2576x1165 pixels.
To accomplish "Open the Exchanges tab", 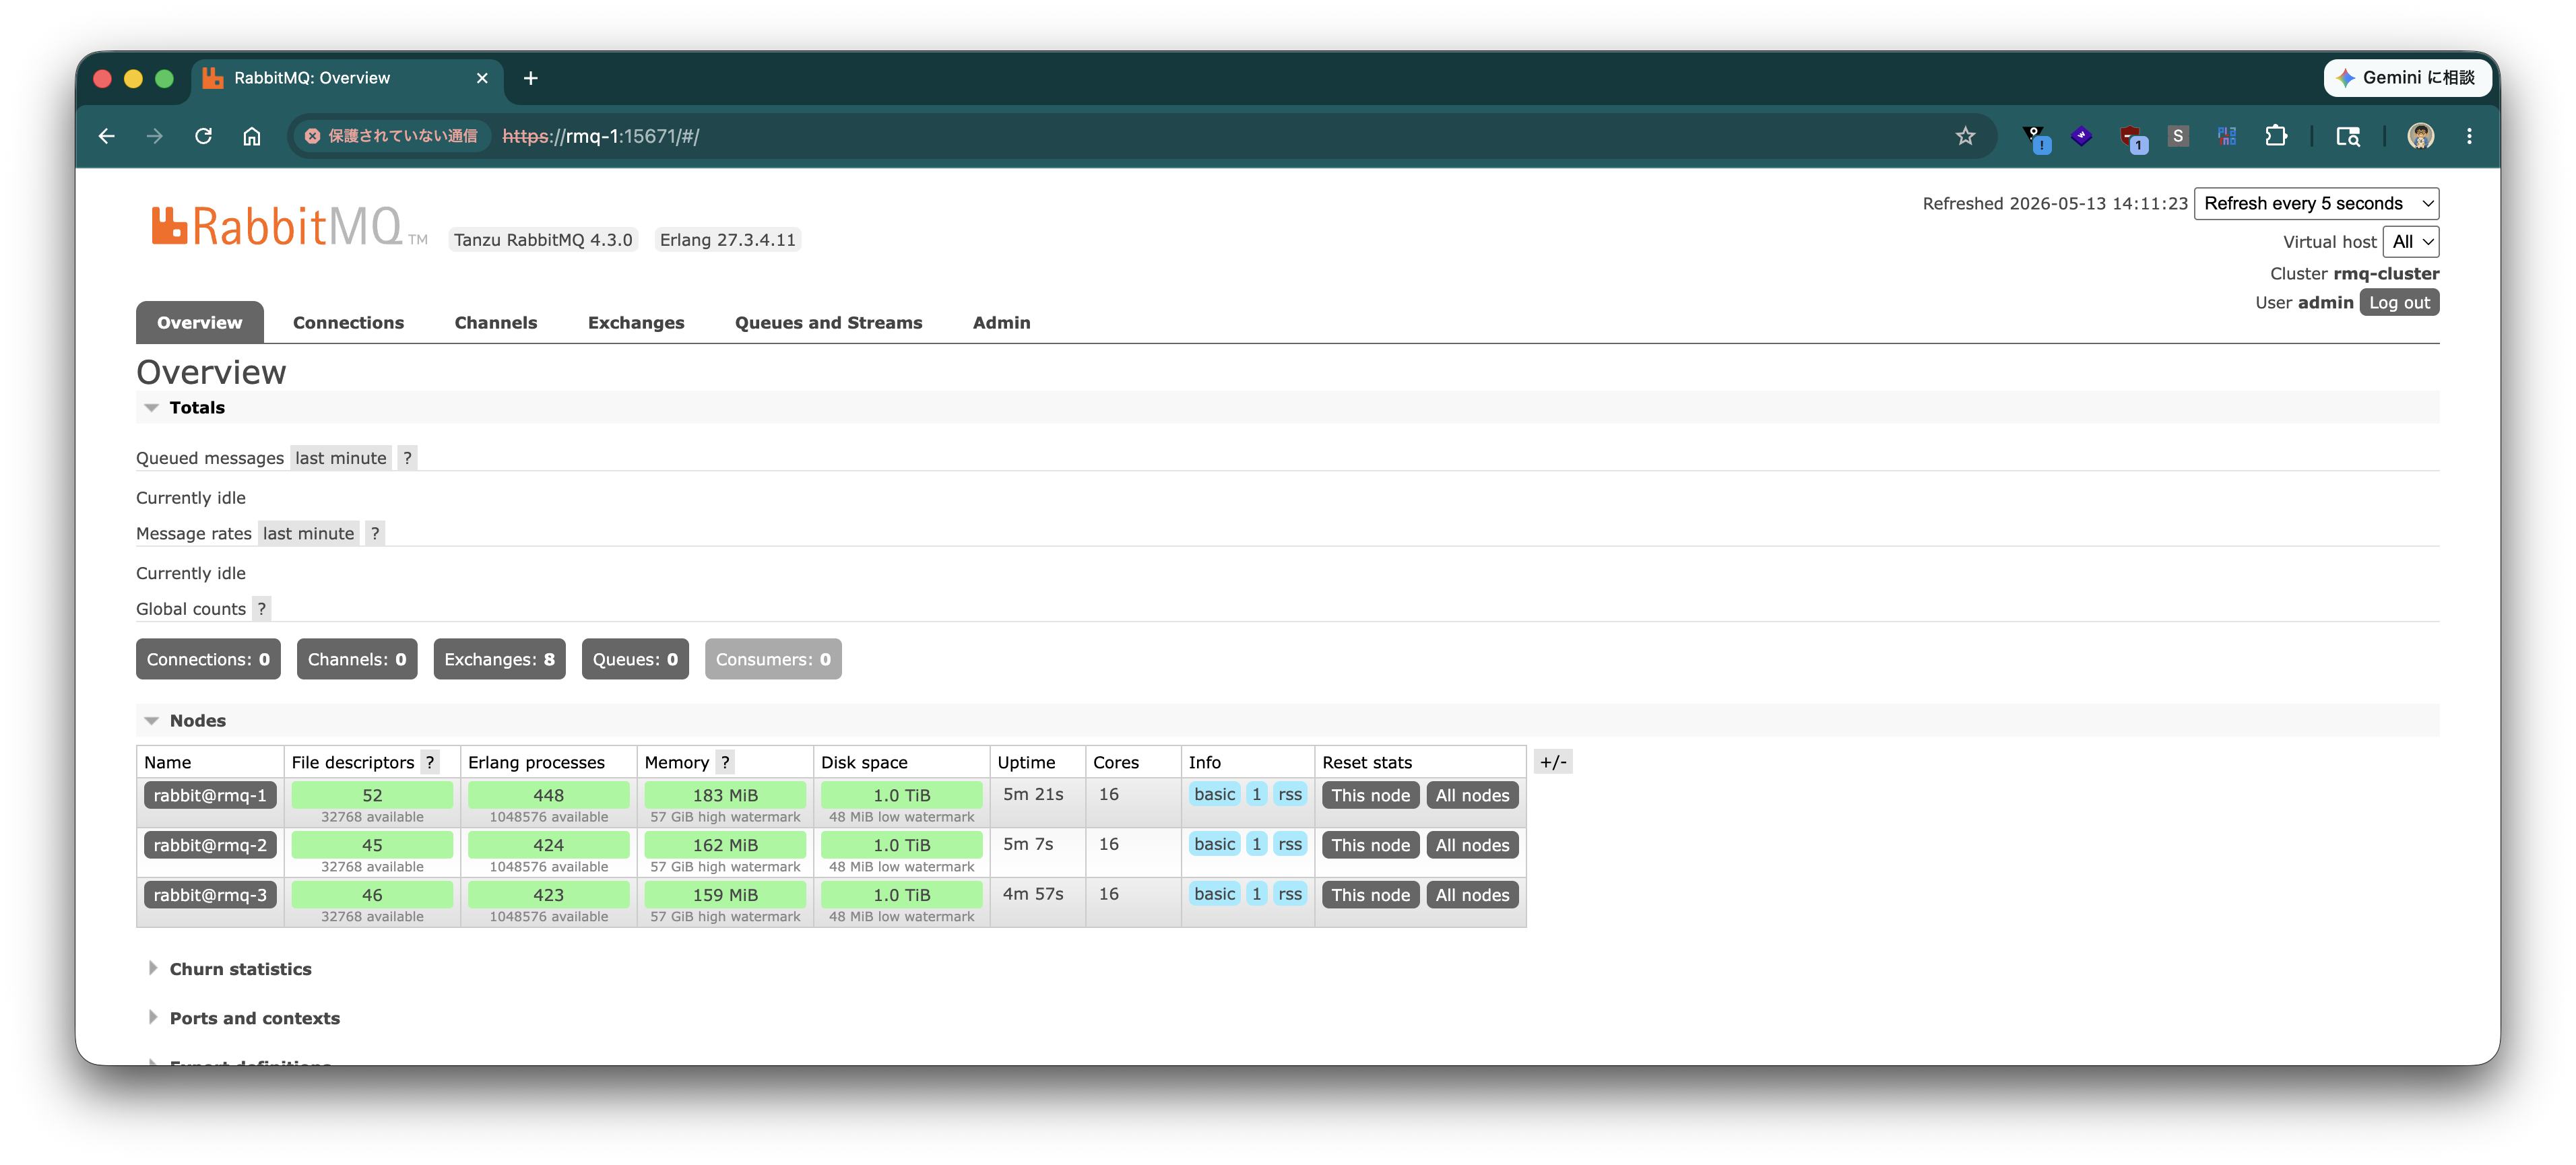I will pos(636,322).
